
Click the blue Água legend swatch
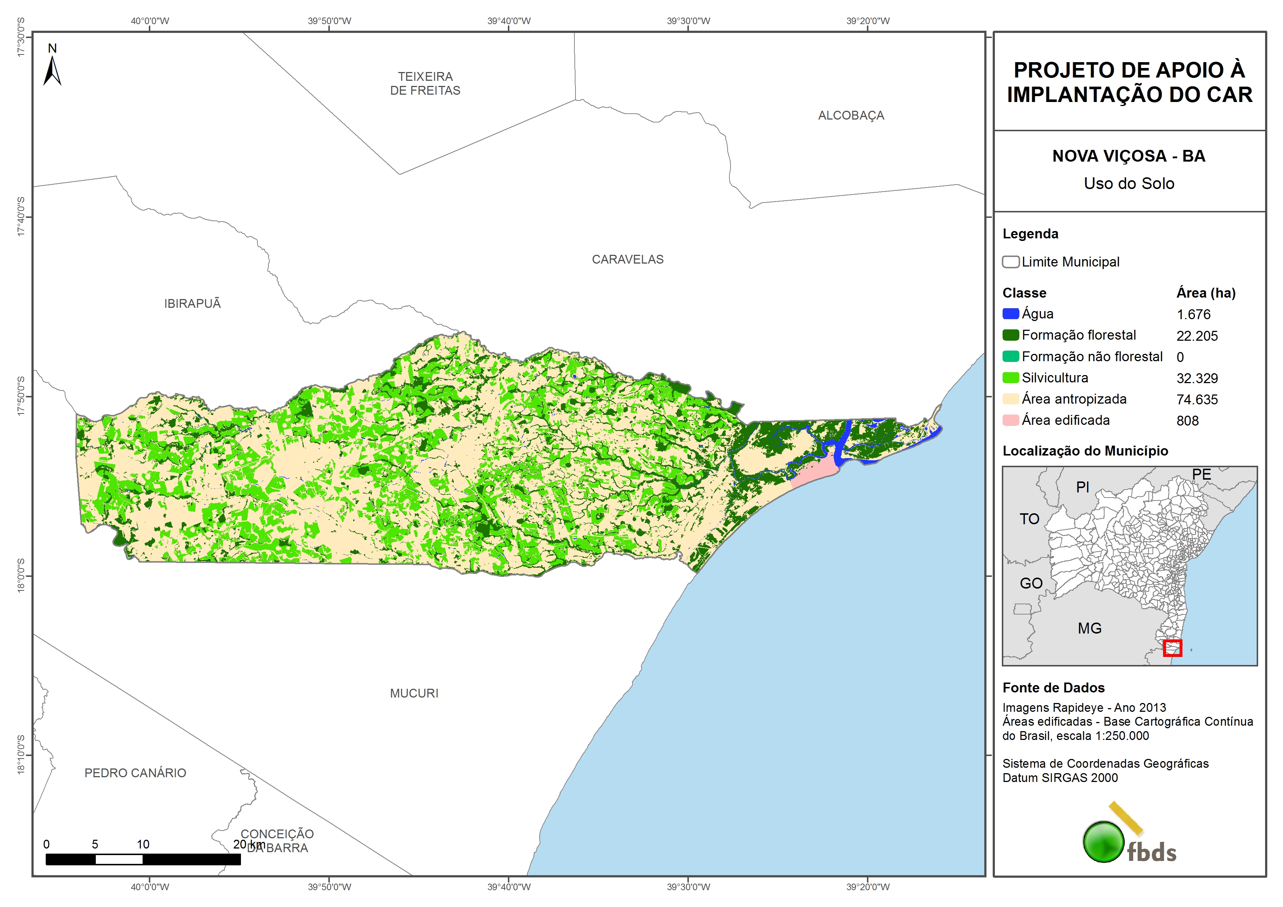pyautogui.click(x=1010, y=314)
